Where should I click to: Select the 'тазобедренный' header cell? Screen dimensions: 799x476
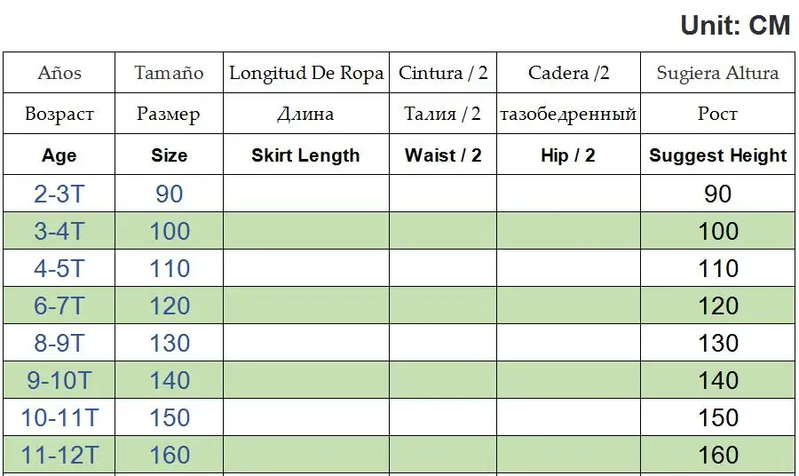568,114
